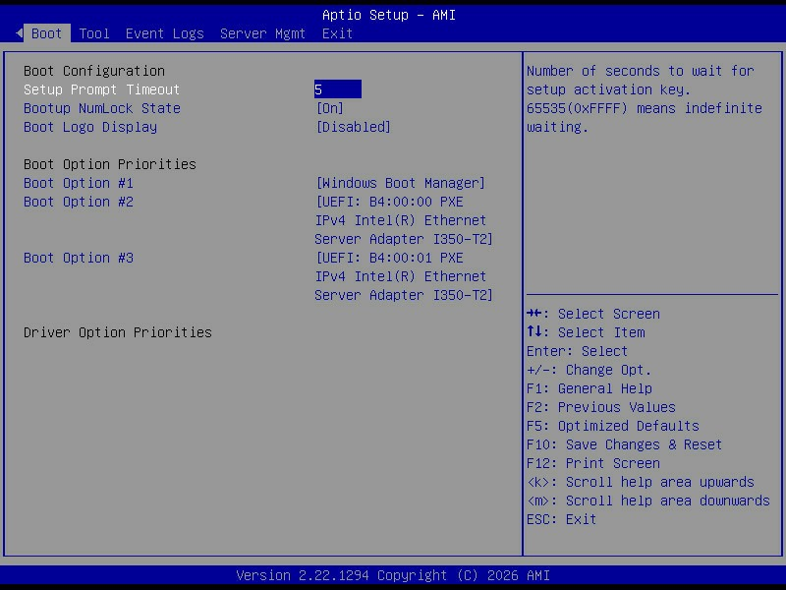
Task: Click 'F1: General Help' hint
Action: coord(589,388)
